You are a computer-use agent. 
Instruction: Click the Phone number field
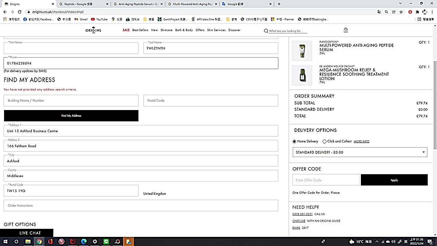tap(141, 63)
